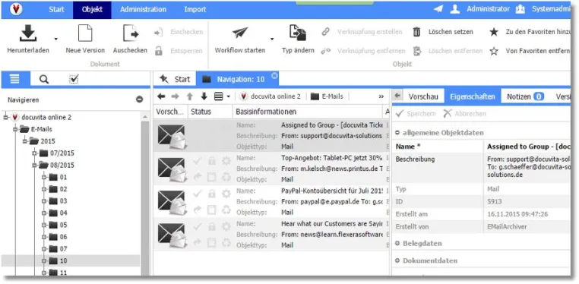Switch to the checklist tab in the sidebar
579x284 pixels.
pyautogui.click(x=74, y=79)
